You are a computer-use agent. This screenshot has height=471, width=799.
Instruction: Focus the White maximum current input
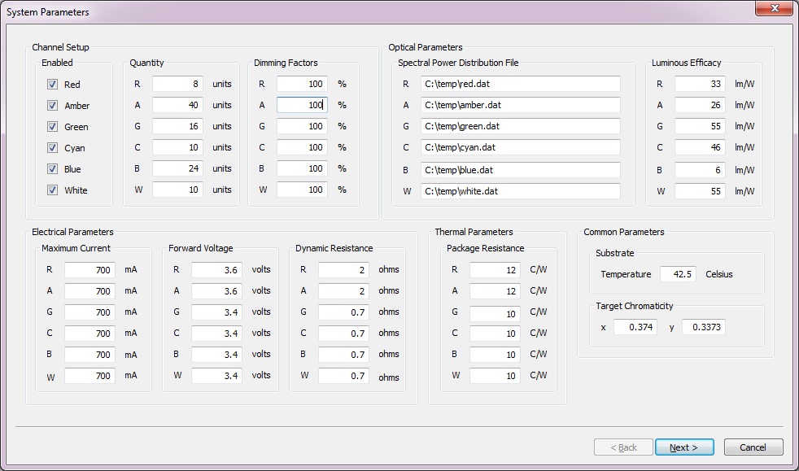(x=90, y=375)
